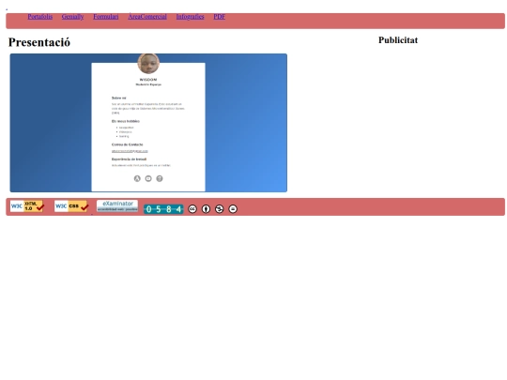Image resolution: width=507 pixels, height=380 pixels.
Task: Click the contact email link in the preview card
Action: click(130, 151)
